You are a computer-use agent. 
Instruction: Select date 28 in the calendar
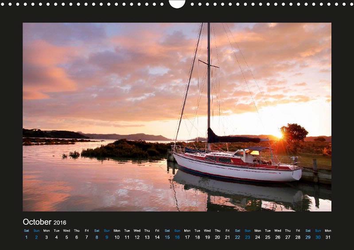[x=298, y=237]
